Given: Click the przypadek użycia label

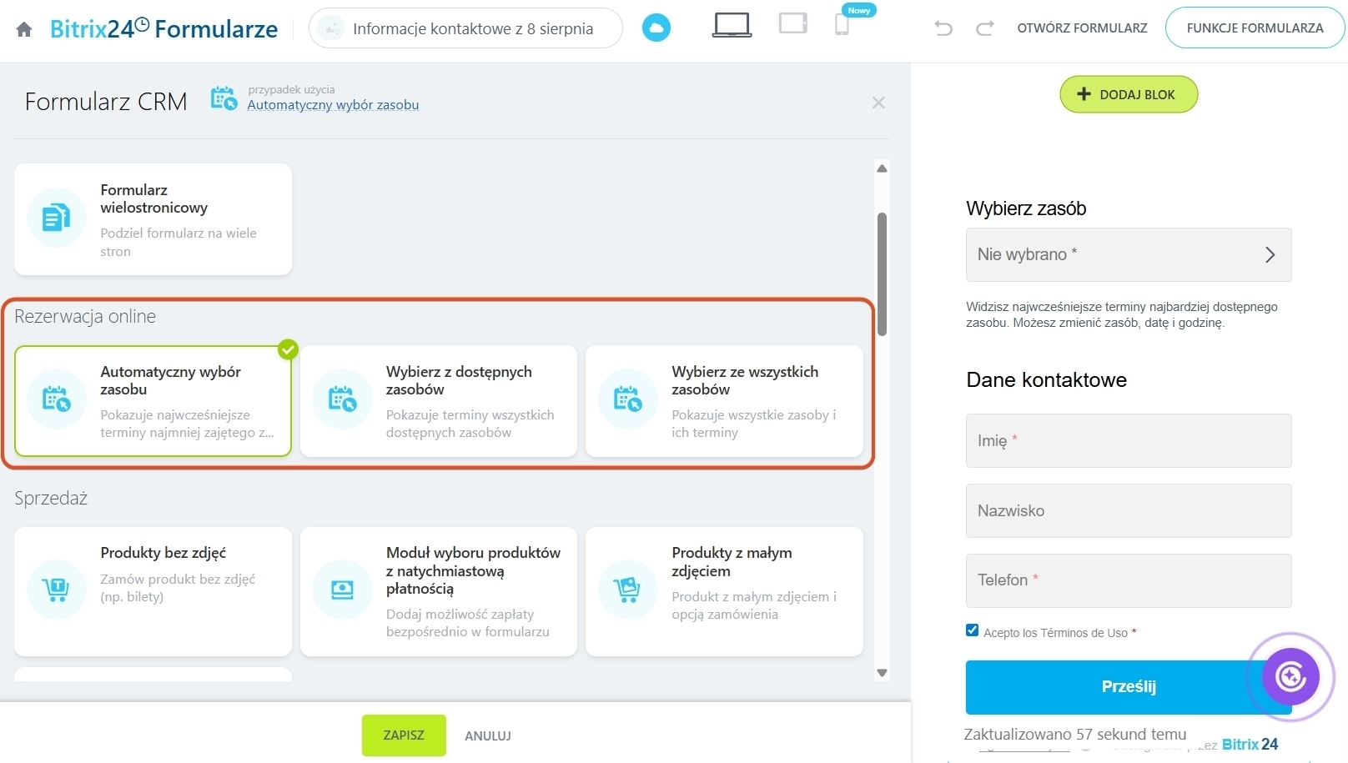Looking at the screenshot, I should [291, 89].
